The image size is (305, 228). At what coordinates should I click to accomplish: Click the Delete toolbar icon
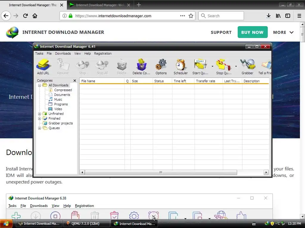pos(122,67)
